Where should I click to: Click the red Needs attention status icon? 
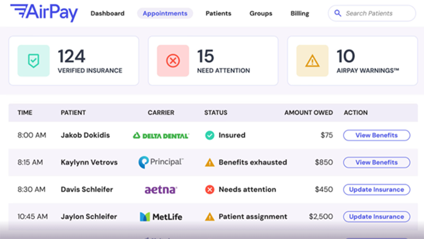tap(209, 190)
